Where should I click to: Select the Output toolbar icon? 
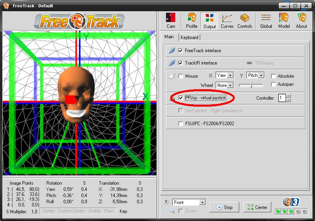tap(209, 21)
